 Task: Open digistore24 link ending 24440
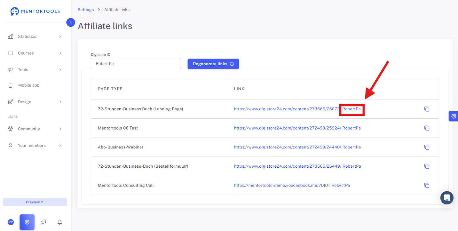297,147
